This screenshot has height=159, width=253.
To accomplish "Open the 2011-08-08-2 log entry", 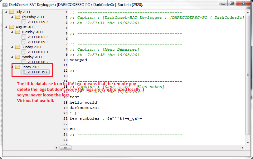I will pos(38,62).
